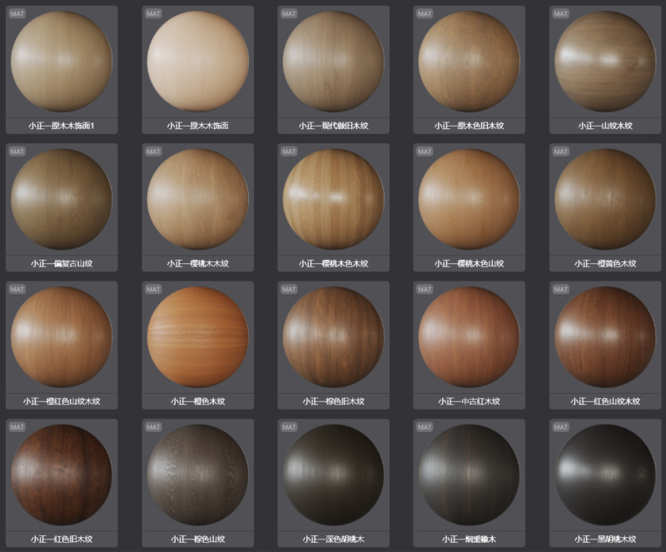Click the name label 小正—红色山纹木纹
The image size is (666, 552).
click(x=605, y=401)
